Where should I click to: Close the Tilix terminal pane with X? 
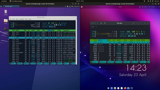click(148, 27)
